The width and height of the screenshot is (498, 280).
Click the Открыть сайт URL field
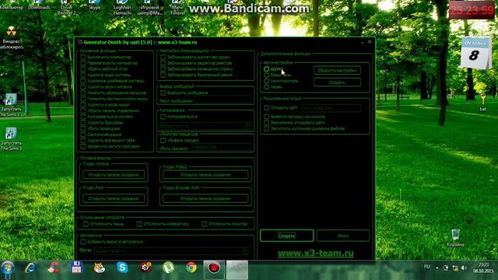pos(331,108)
